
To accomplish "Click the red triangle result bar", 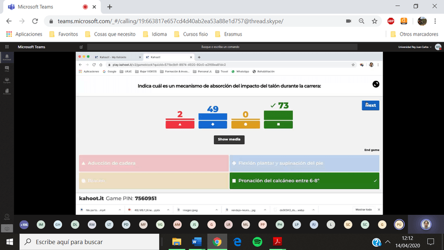I will [x=180, y=124].
